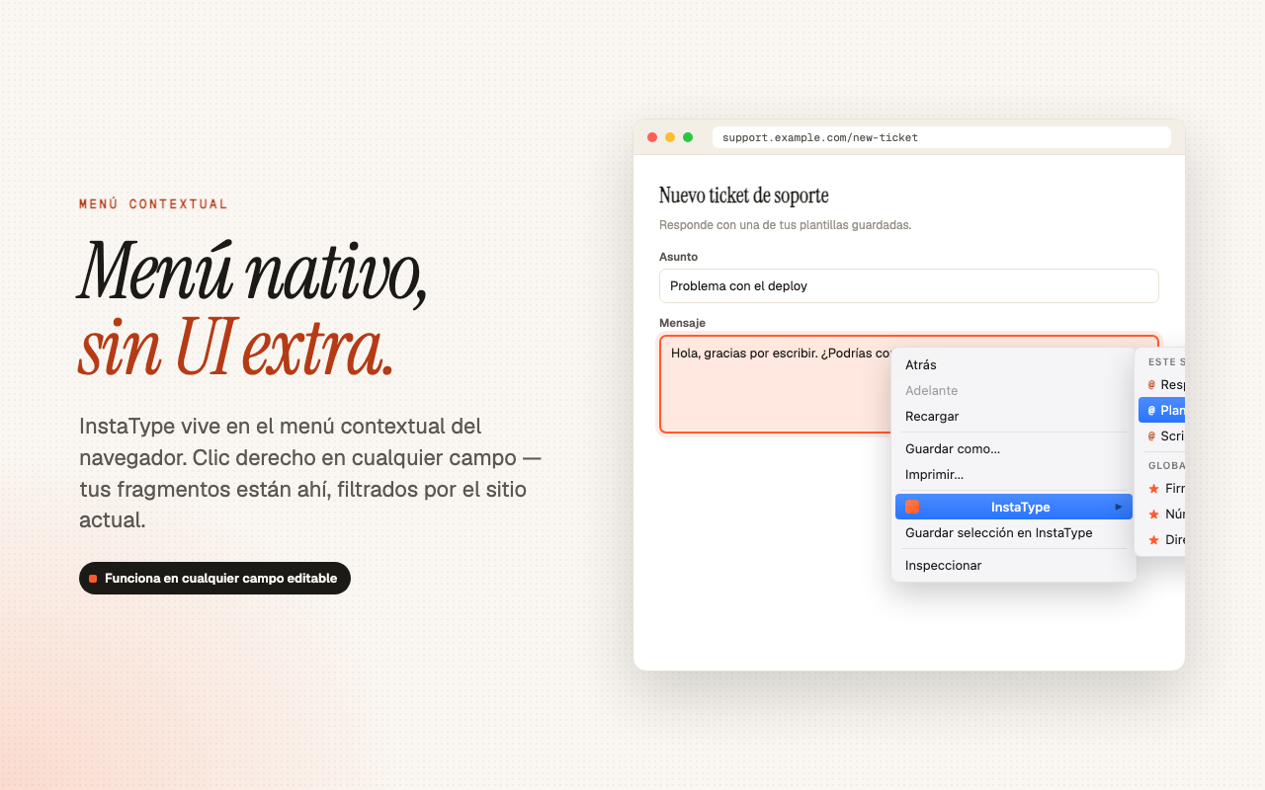Click the 'Responde con una de tus plantillas guardadas.' text
The width and height of the screenshot is (1265, 790).
(785, 225)
